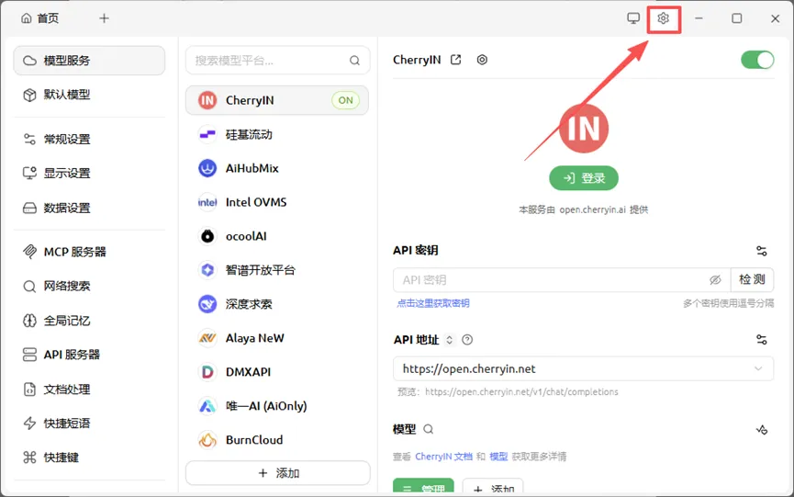Screen dimensions: 794x497
Task: Select the BurnCloud provider
Action: pos(277,440)
